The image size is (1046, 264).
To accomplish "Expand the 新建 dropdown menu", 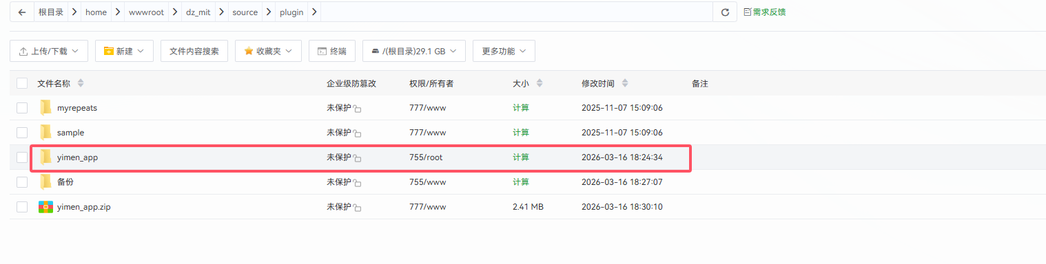I will (x=124, y=51).
